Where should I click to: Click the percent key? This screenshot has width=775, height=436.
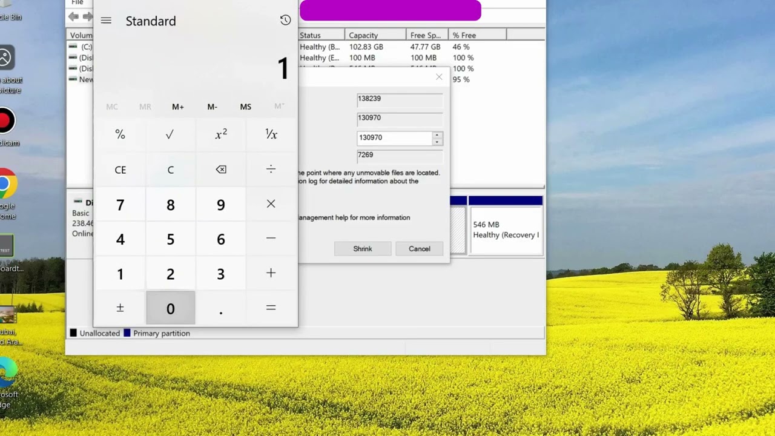[x=120, y=134]
